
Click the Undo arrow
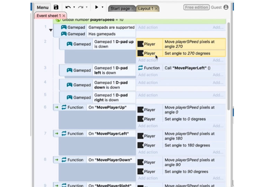tap(68, 7)
